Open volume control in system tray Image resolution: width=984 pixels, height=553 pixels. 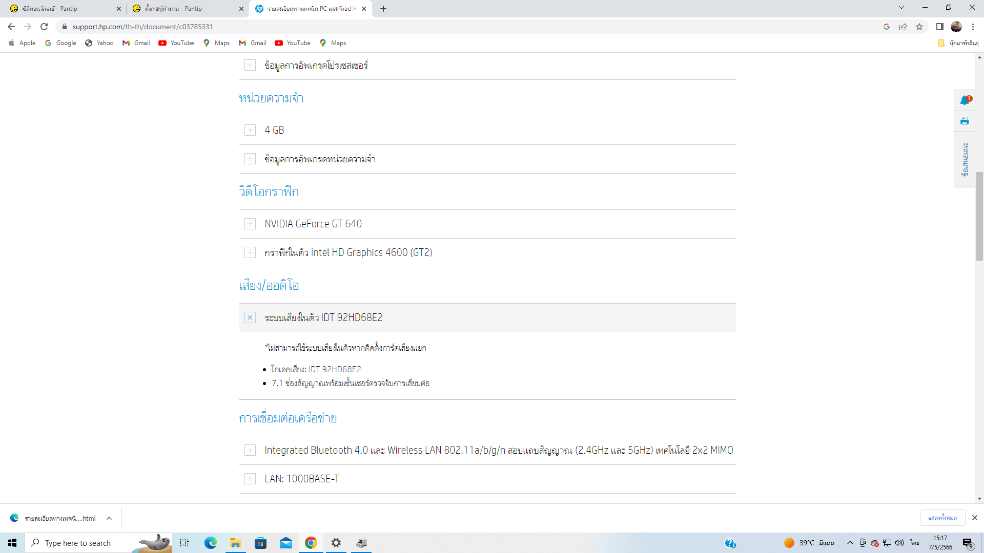[x=899, y=543]
